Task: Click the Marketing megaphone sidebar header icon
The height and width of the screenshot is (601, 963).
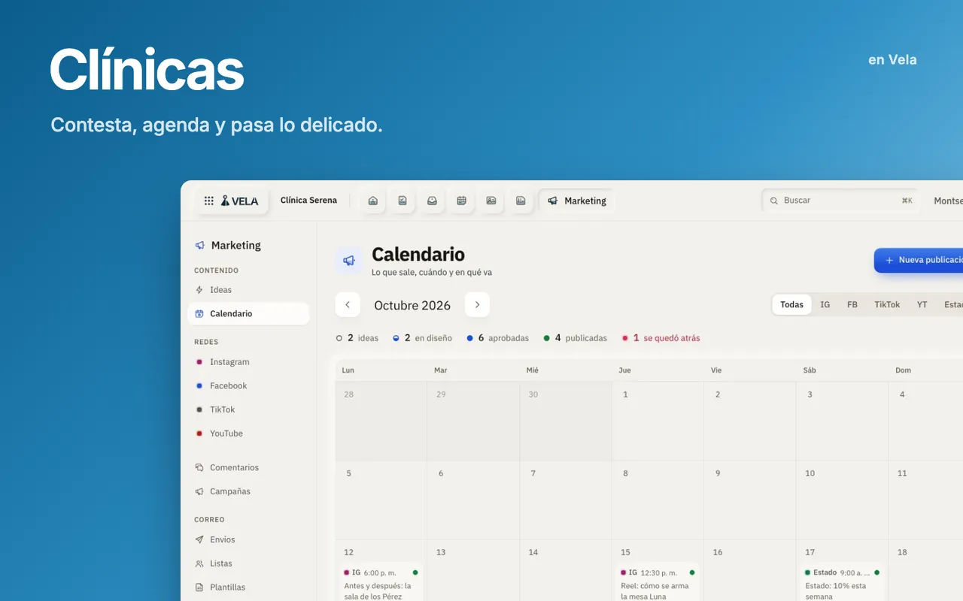Action: [x=199, y=245]
